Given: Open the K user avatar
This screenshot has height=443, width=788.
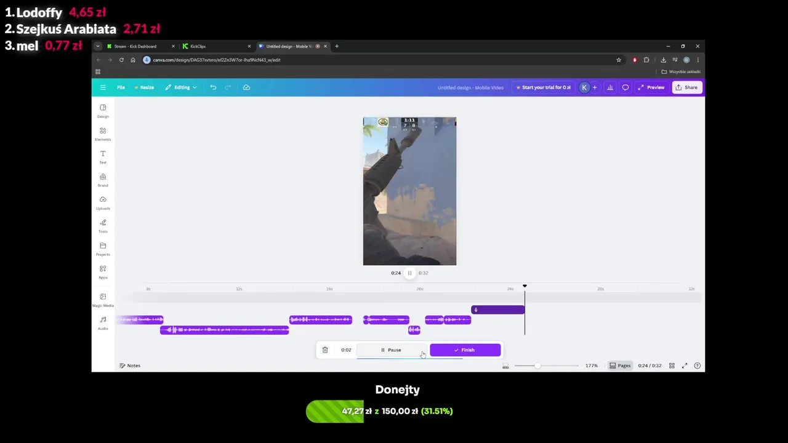Looking at the screenshot, I should (x=584, y=87).
